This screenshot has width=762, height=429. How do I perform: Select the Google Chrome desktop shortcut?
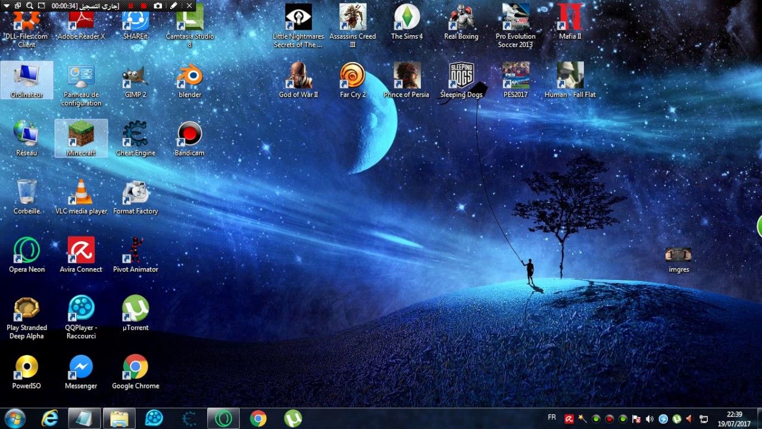tap(135, 372)
